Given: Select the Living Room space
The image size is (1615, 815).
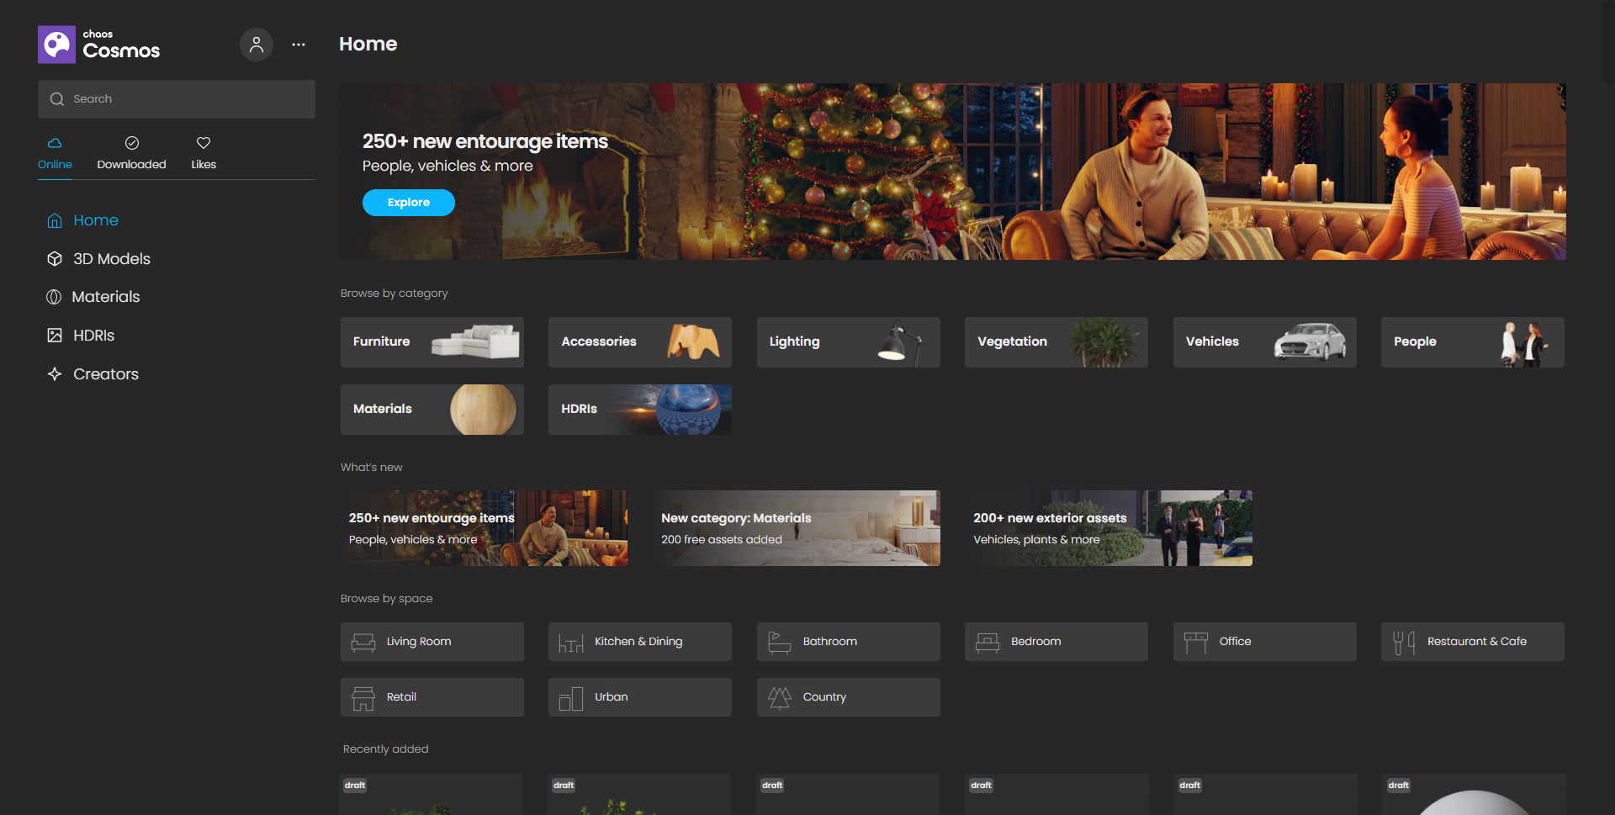Looking at the screenshot, I should pos(432,642).
